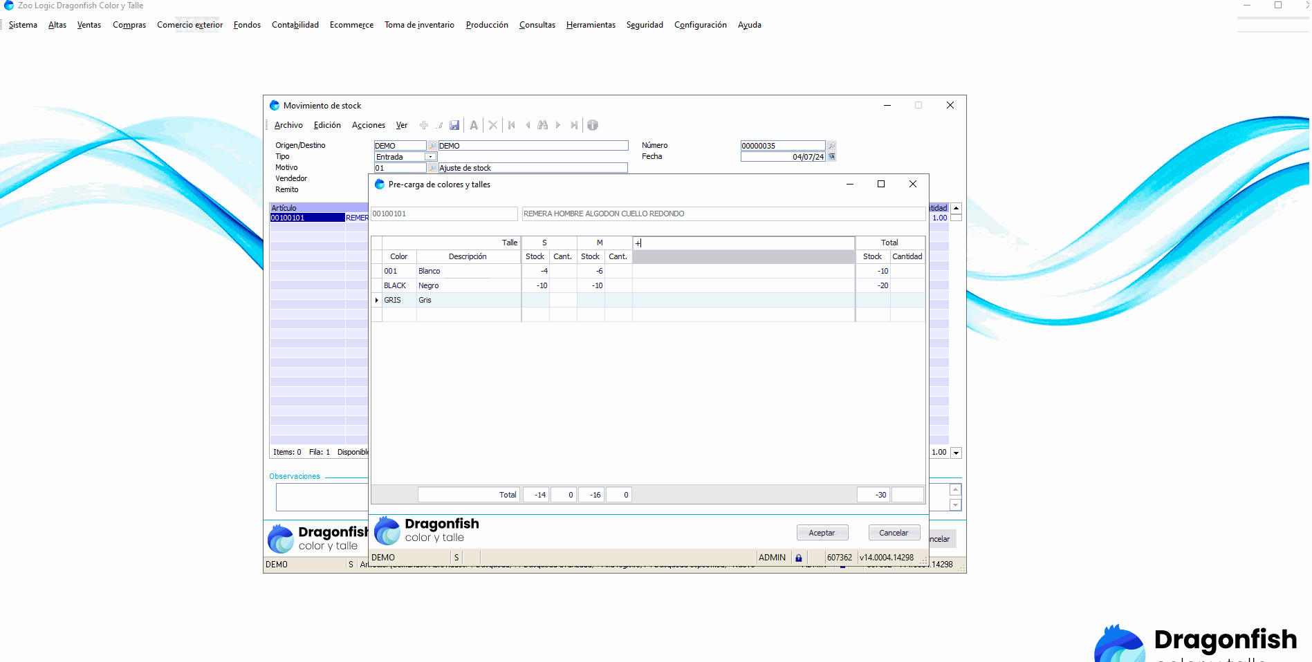Viewport: 1312px width, 662px height.
Task: Click the Aceptar button
Action: [822, 533]
